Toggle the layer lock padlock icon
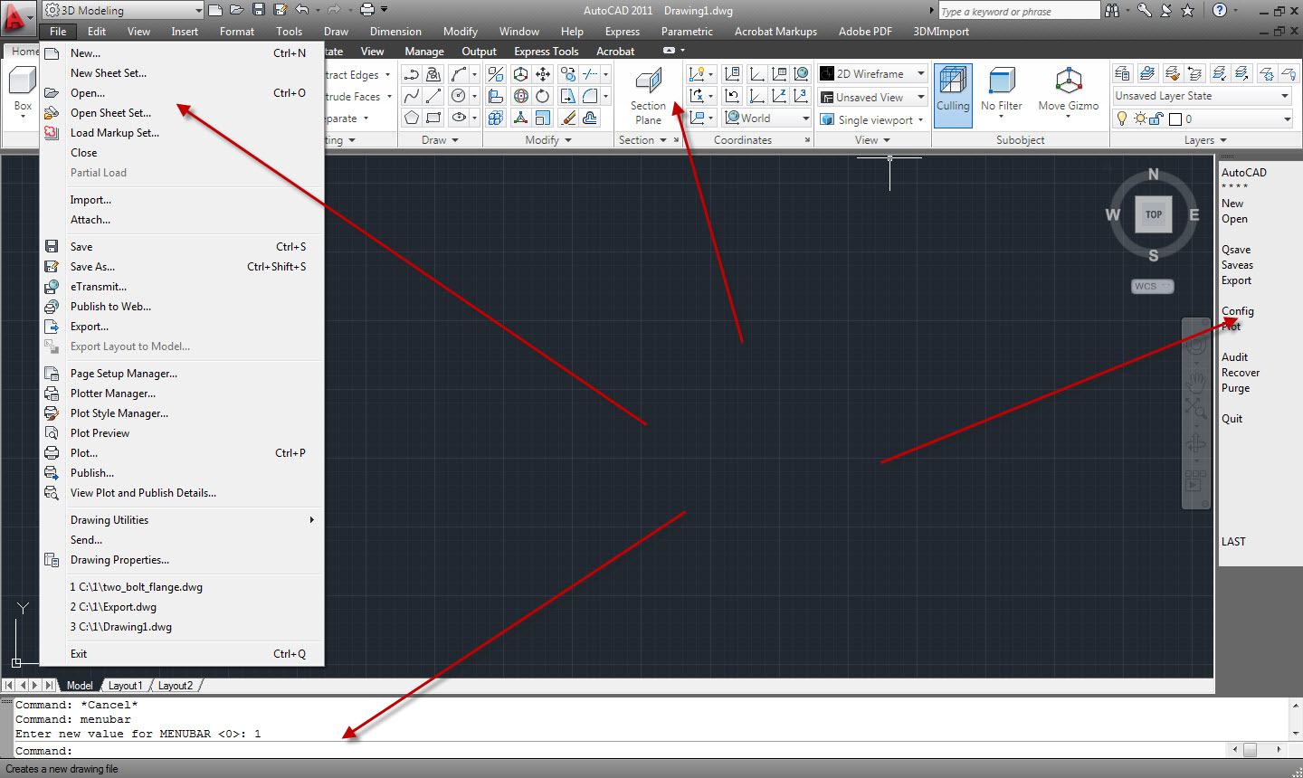The image size is (1303, 778). pos(1156,119)
